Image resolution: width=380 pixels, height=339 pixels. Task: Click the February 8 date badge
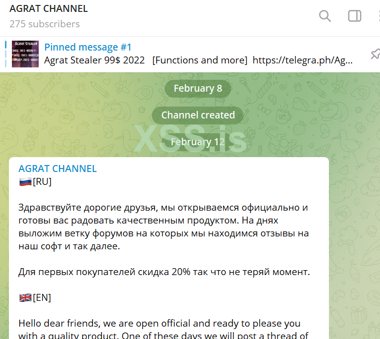(198, 88)
